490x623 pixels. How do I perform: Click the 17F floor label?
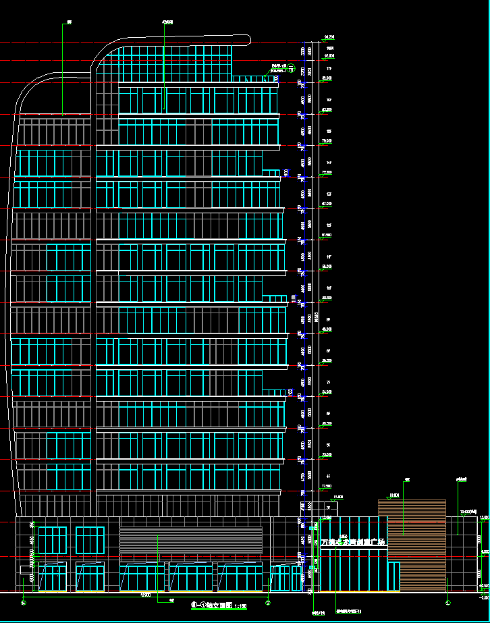[329, 69]
